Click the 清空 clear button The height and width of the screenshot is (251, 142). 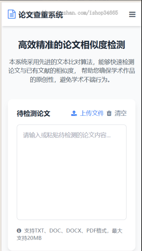click(x=121, y=113)
